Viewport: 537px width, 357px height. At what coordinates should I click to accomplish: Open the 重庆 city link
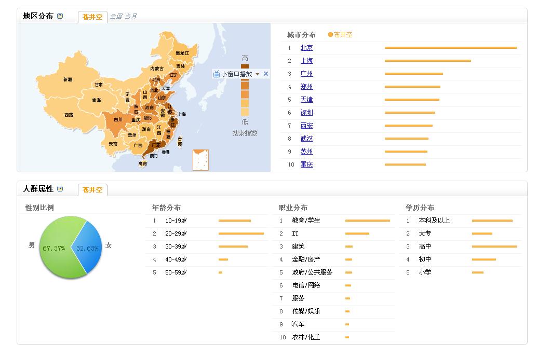(x=306, y=164)
